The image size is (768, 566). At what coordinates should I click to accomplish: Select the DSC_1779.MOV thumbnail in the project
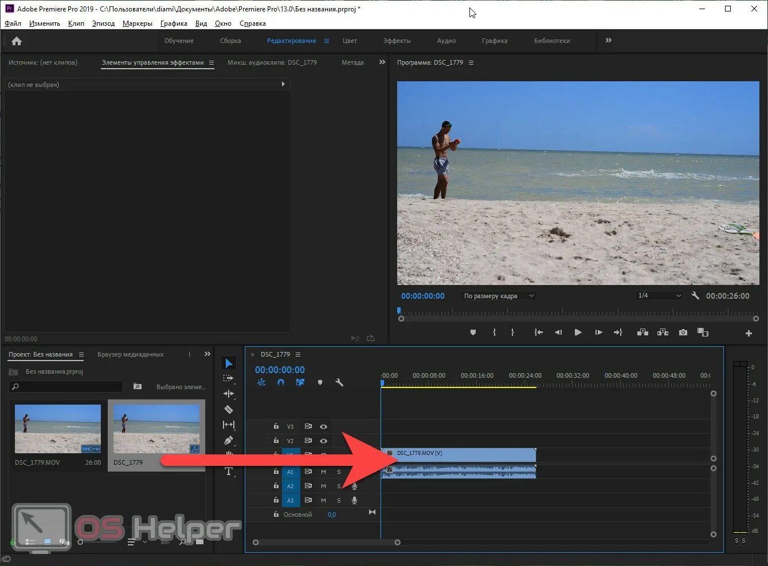57,429
